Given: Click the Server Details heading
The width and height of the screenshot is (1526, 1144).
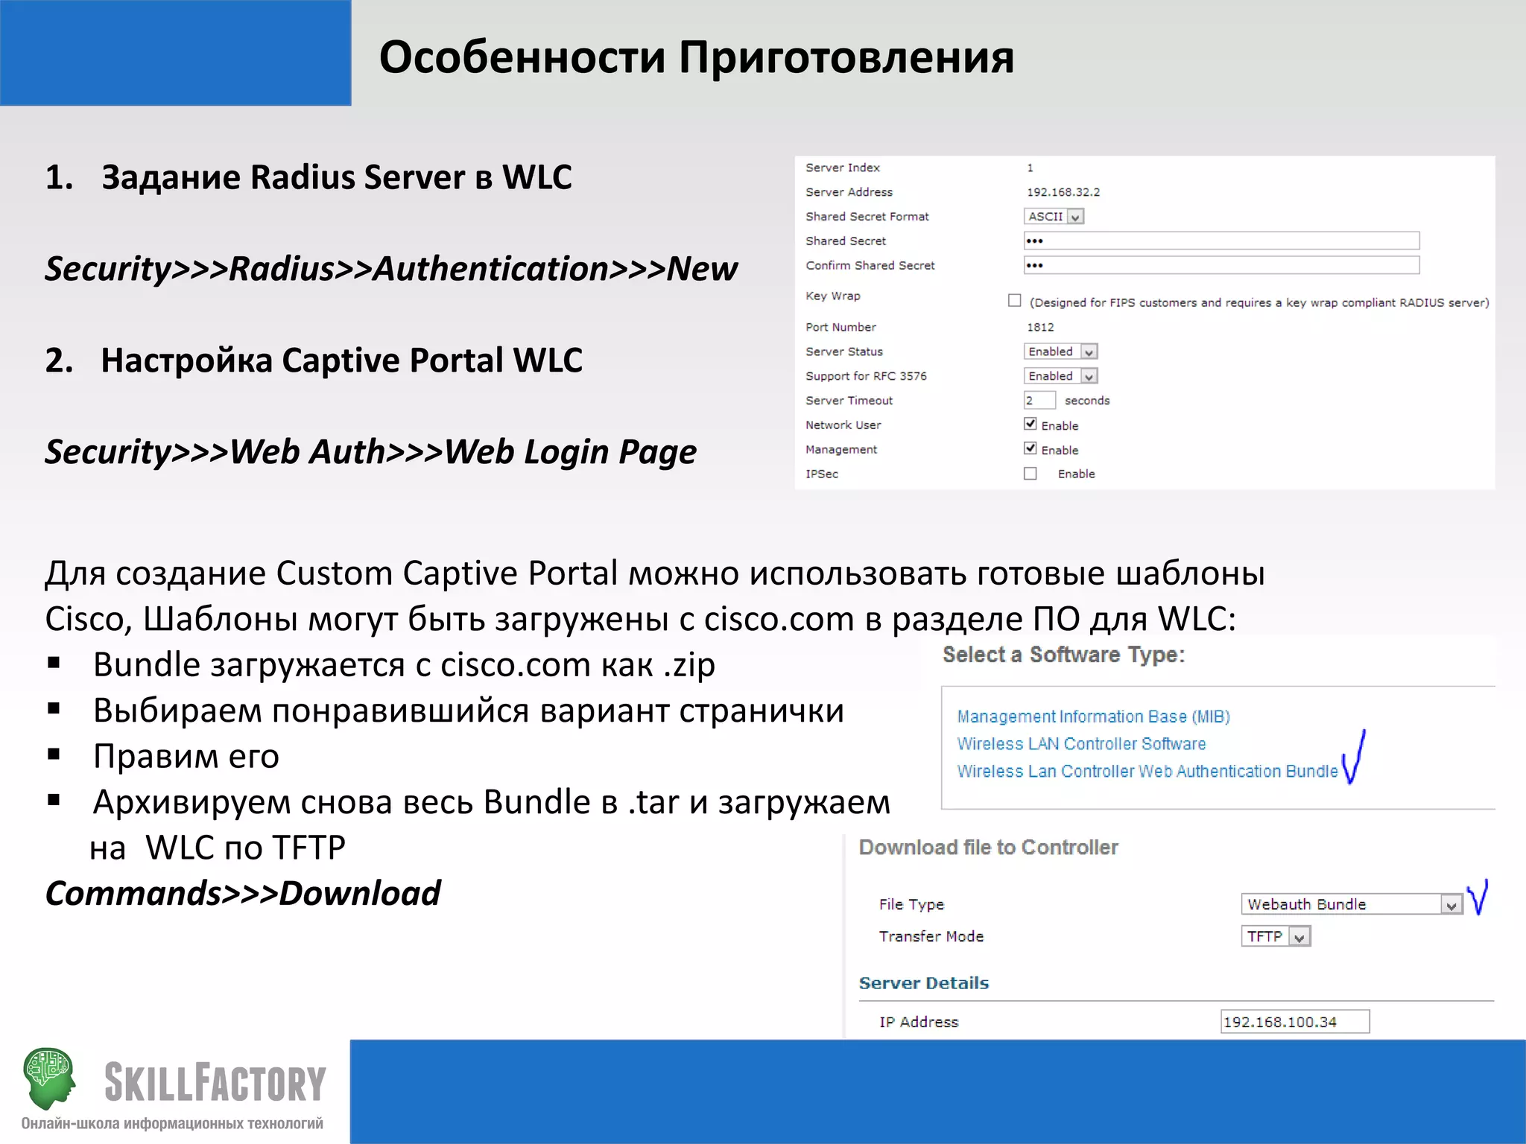Looking at the screenshot, I should tap(924, 983).
